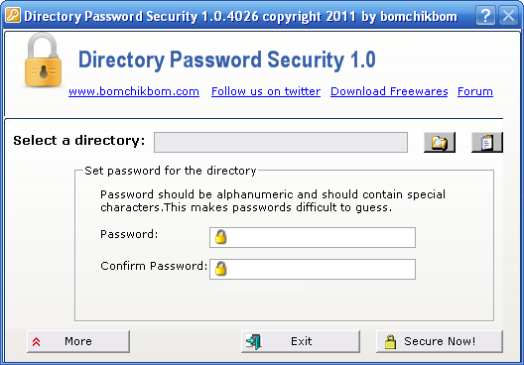Click the Secure Now! button
The image size is (524, 365).
tap(440, 341)
